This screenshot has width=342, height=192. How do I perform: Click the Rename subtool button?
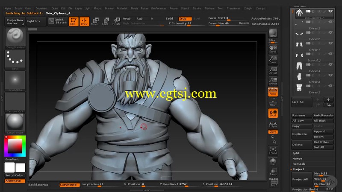pyautogui.click(x=302, y=115)
